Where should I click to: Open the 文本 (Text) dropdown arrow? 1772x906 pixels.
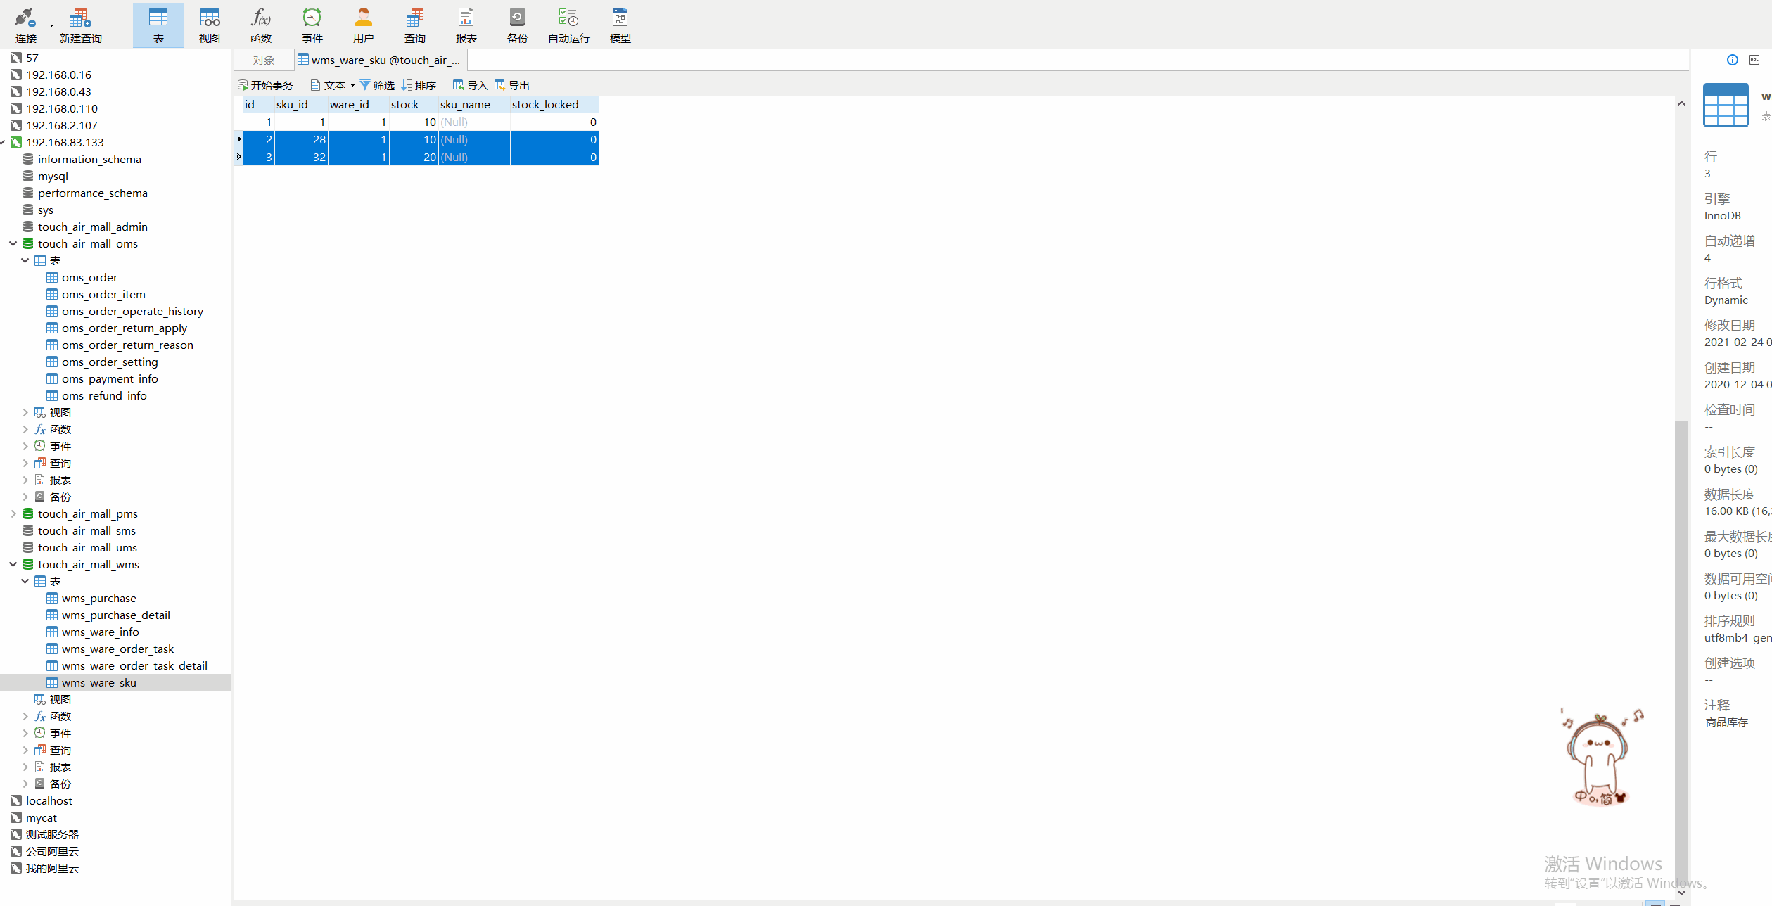click(x=352, y=86)
